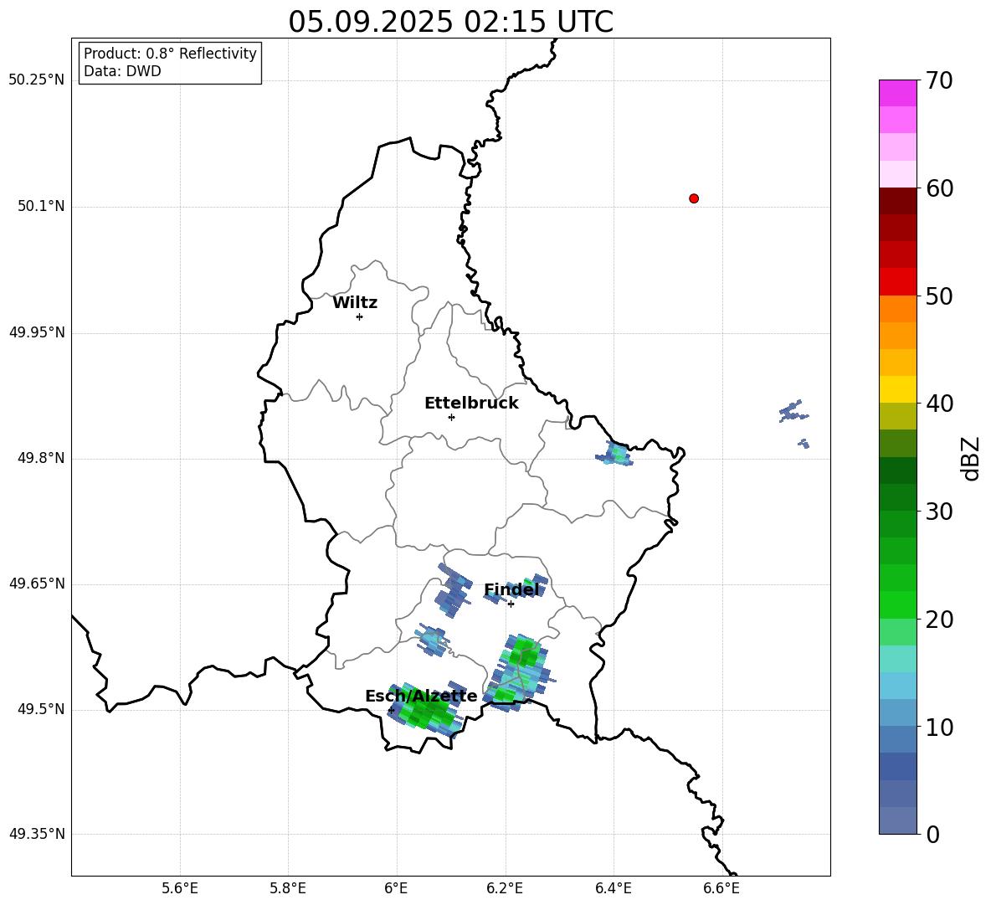Click the plus marker below Ettelbruck
This screenshot has height=905, width=991.
(x=451, y=417)
